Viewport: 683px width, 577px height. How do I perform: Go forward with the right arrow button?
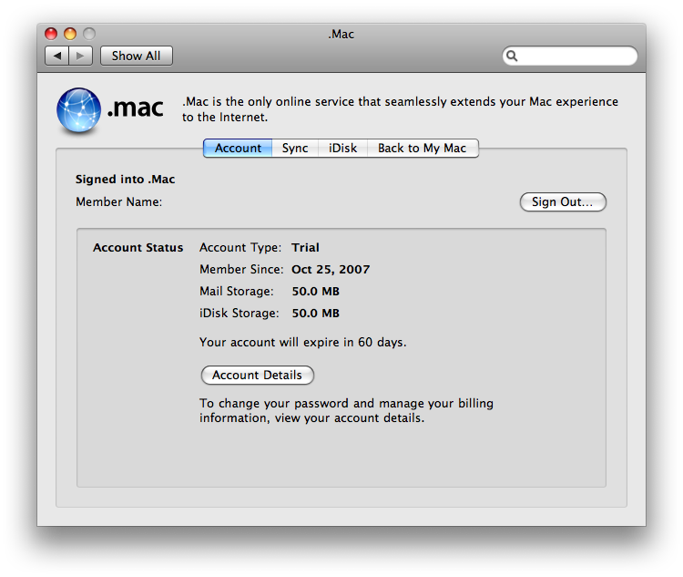click(x=80, y=56)
